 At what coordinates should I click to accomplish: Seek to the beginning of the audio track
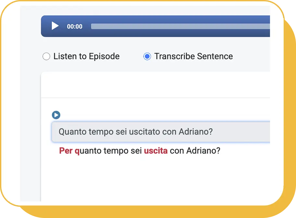coord(92,26)
